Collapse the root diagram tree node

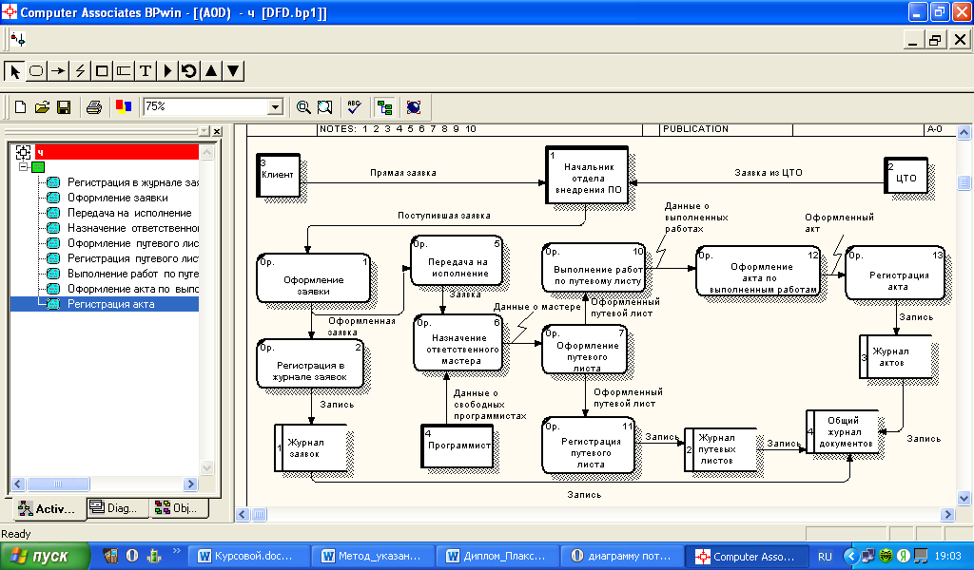[23, 167]
